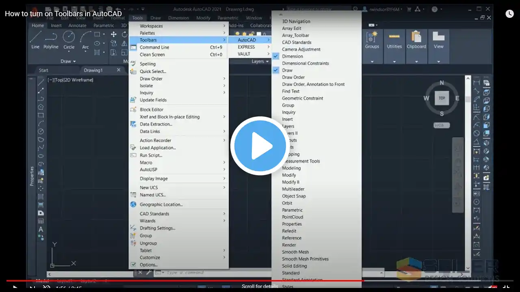The image size is (520, 292).
Task: Open the WCS dropdown below the ViewCube
Action: click(441, 125)
